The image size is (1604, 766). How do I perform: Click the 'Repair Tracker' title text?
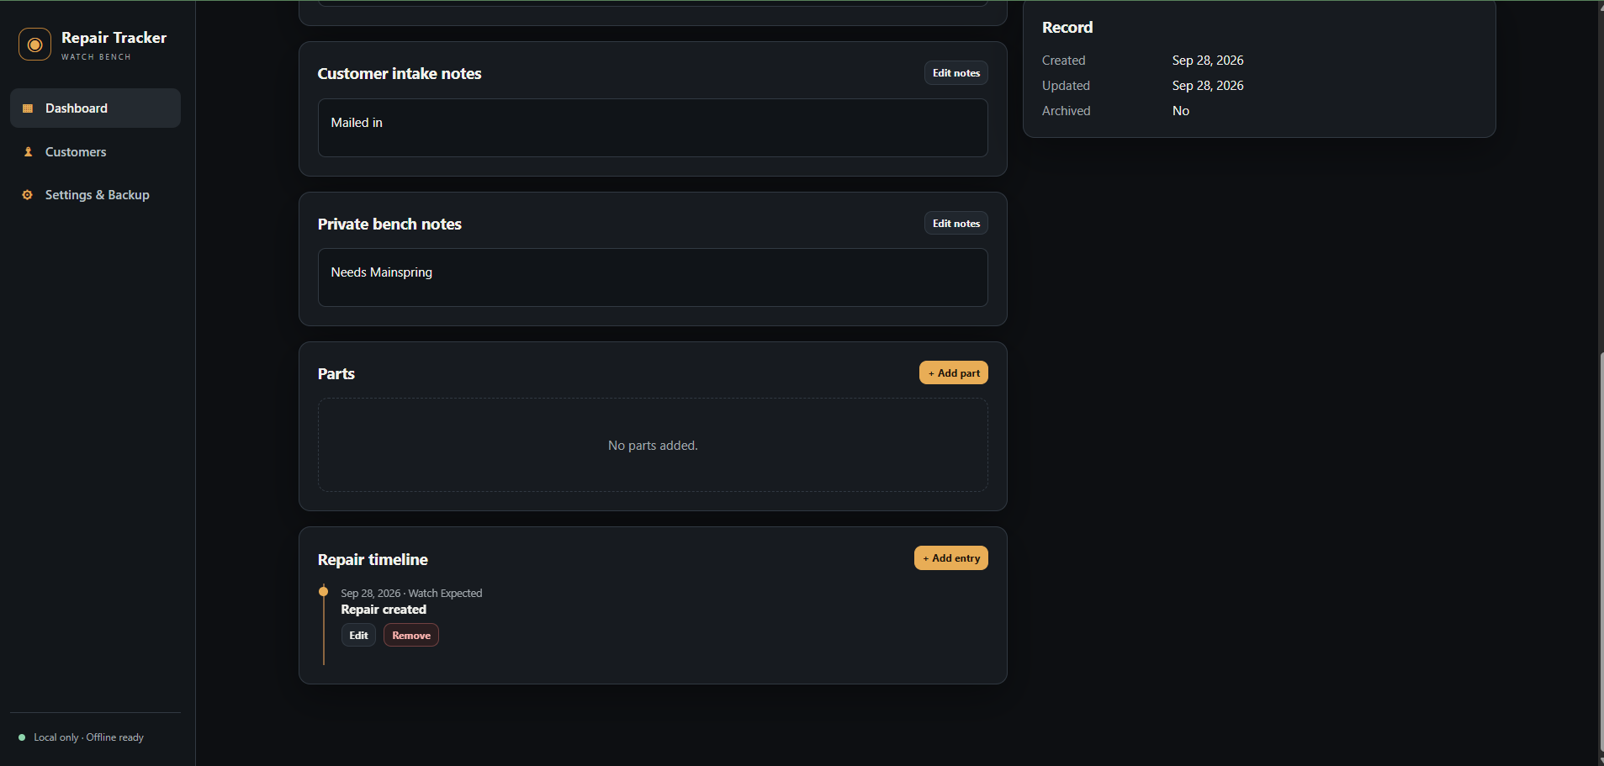[114, 38]
